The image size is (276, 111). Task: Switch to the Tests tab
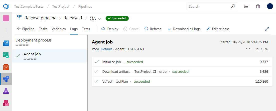coord(86,29)
